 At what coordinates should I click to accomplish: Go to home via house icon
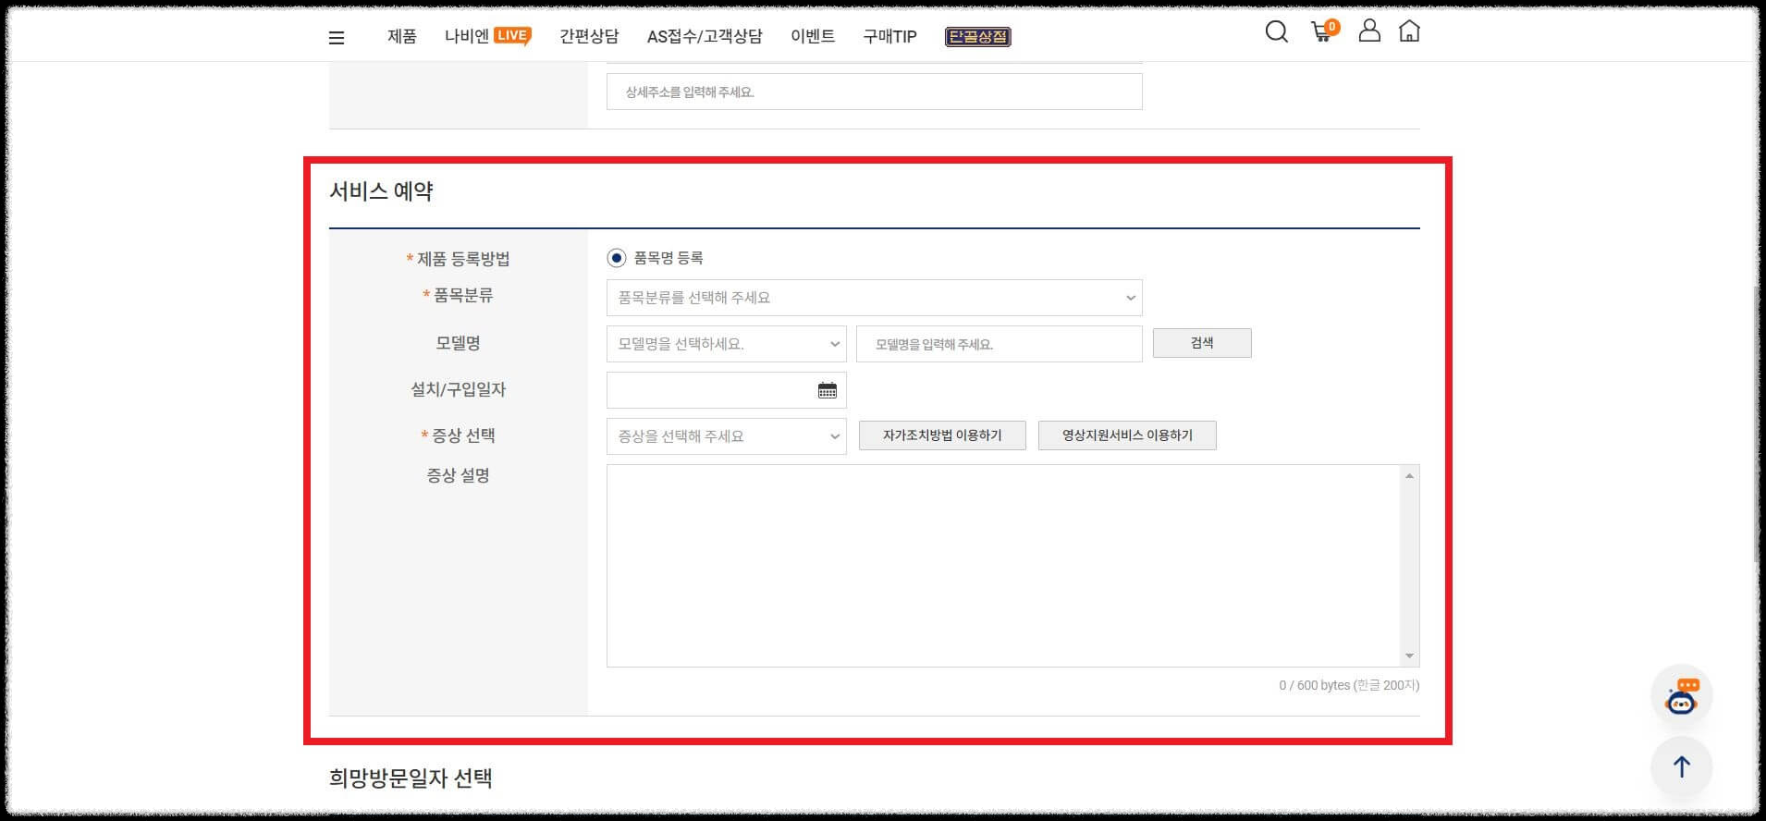1409,31
